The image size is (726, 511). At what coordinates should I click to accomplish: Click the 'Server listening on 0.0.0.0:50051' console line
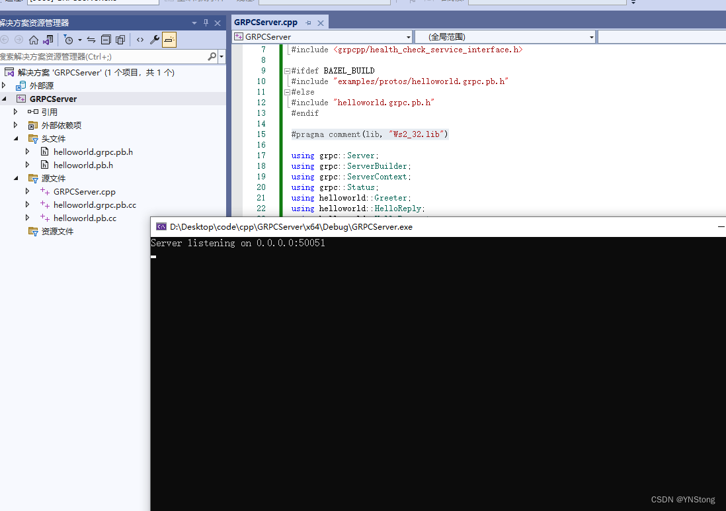click(238, 243)
